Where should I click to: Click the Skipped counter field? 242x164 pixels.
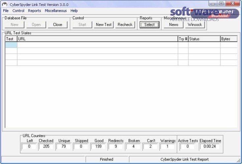click(81, 146)
